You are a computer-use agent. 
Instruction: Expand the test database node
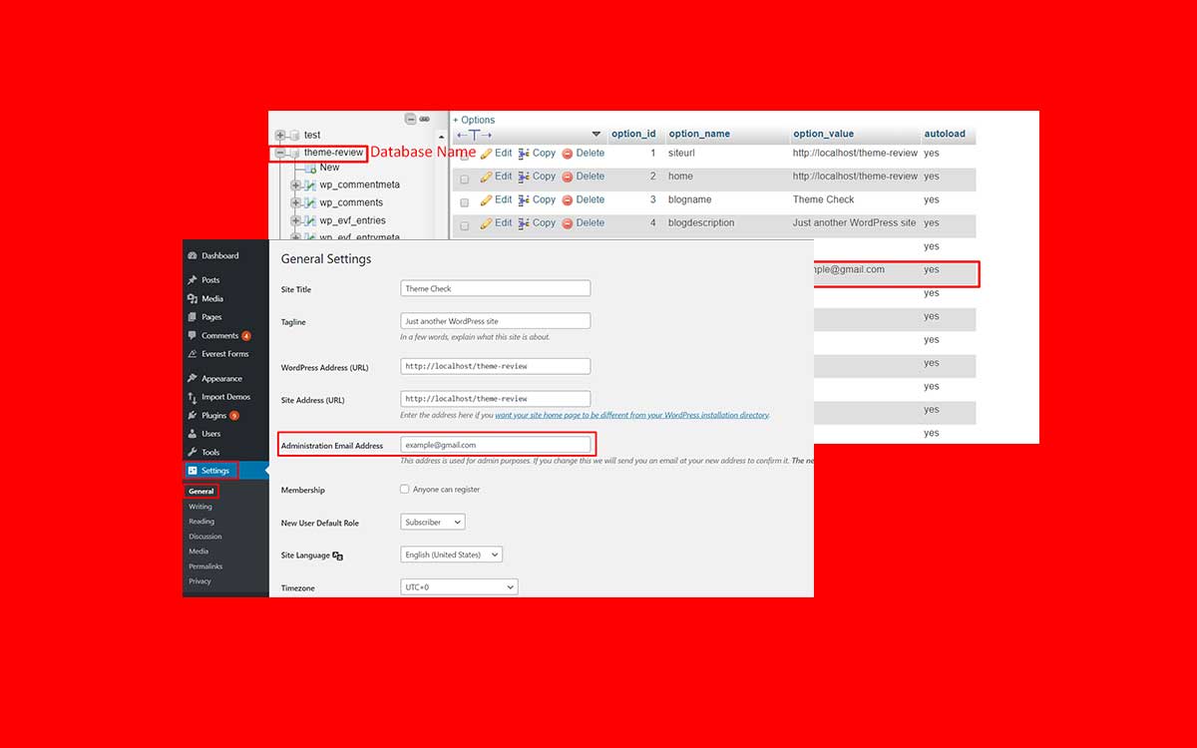[280, 136]
